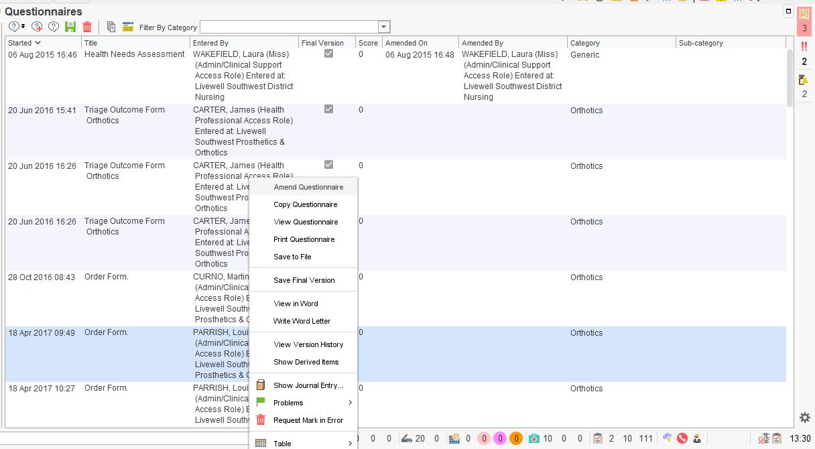Viewport: 815px width, 449px height.
Task: Open View Version History menu entry
Action: tap(303, 344)
